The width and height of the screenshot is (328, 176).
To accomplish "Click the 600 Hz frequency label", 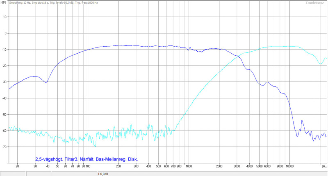I will 166,167.
